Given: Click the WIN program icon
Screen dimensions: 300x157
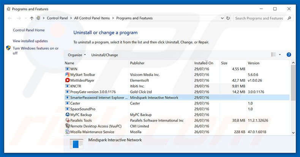Looking at the screenshot, I should (x=67, y=69).
